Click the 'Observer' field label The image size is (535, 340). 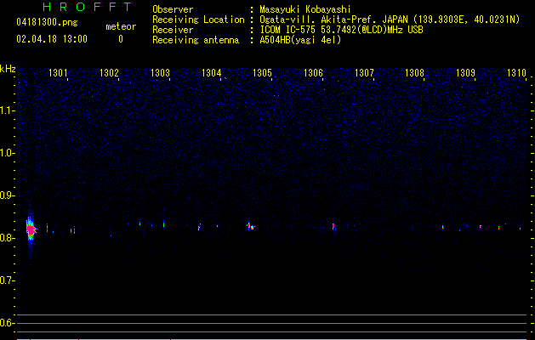(173, 9)
